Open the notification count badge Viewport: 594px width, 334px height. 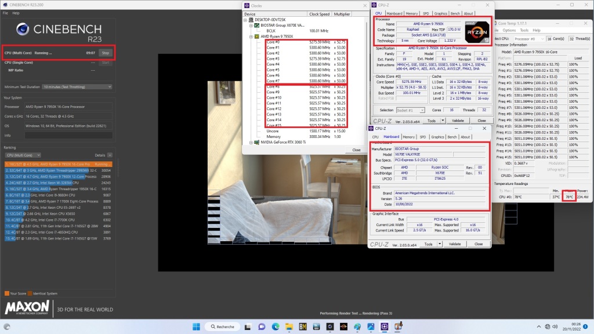click(x=585, y=326)
